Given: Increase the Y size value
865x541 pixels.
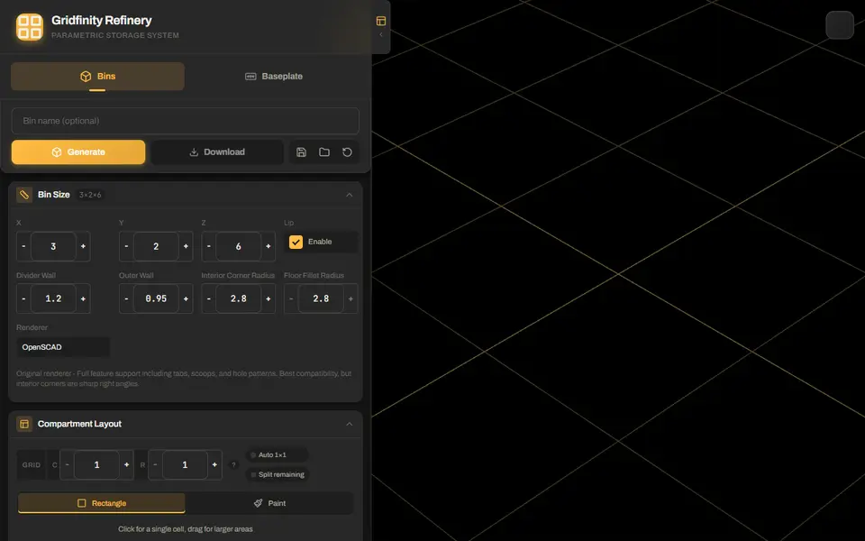Looking at the screenshot, I should point(186,246).
